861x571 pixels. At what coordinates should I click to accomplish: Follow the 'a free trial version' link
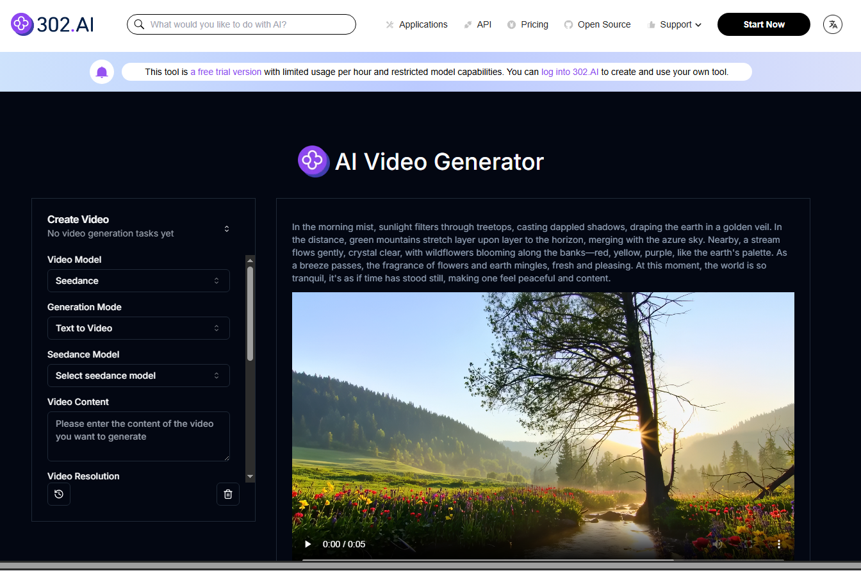click(x=226, y=72)
